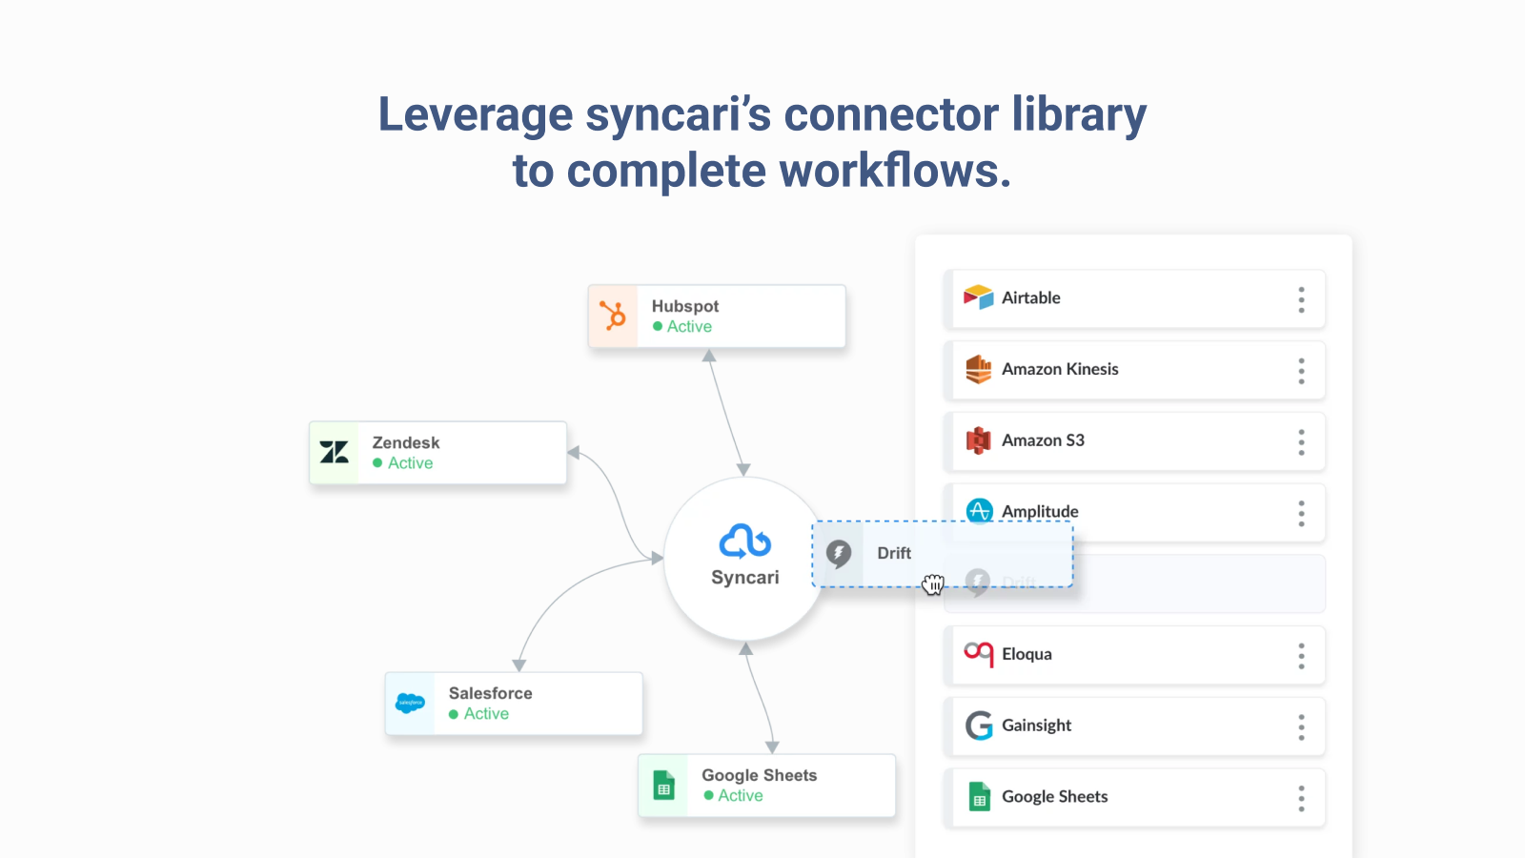The image size is (1525, 858).
Task: Open Amazon Kinesis kebab menu
Action: (1301, 371)
